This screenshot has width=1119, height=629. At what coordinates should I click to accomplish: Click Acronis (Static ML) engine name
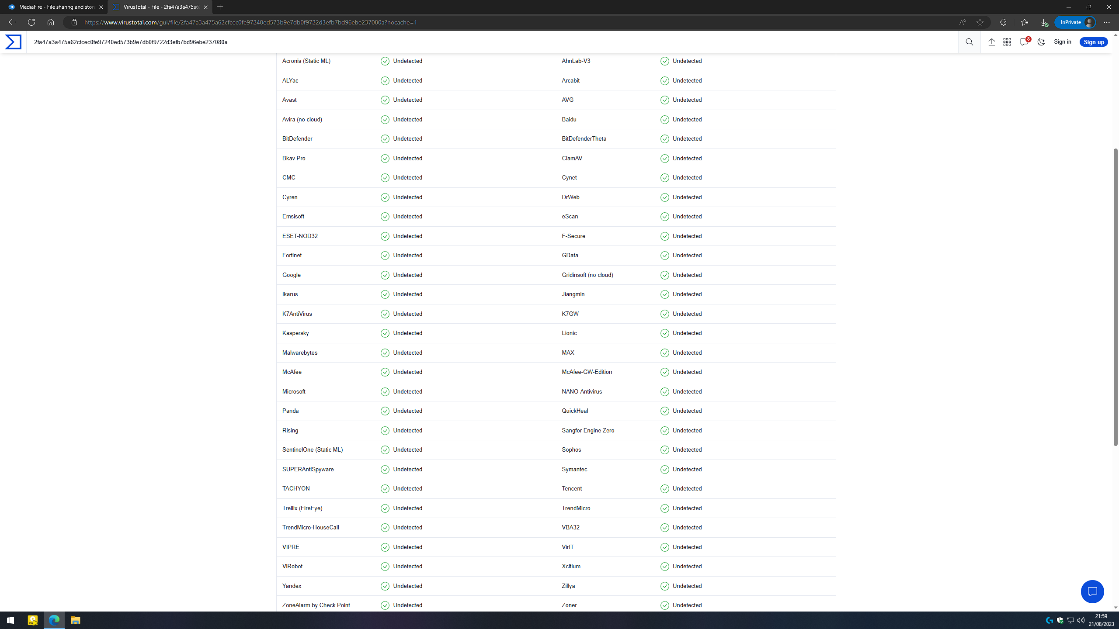[306, 61]
